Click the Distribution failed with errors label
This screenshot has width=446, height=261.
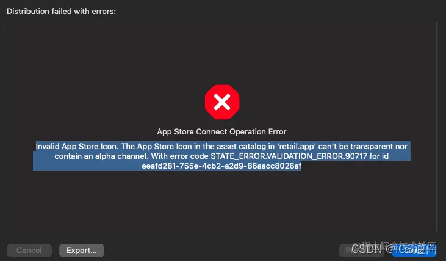tap(61, 12)
